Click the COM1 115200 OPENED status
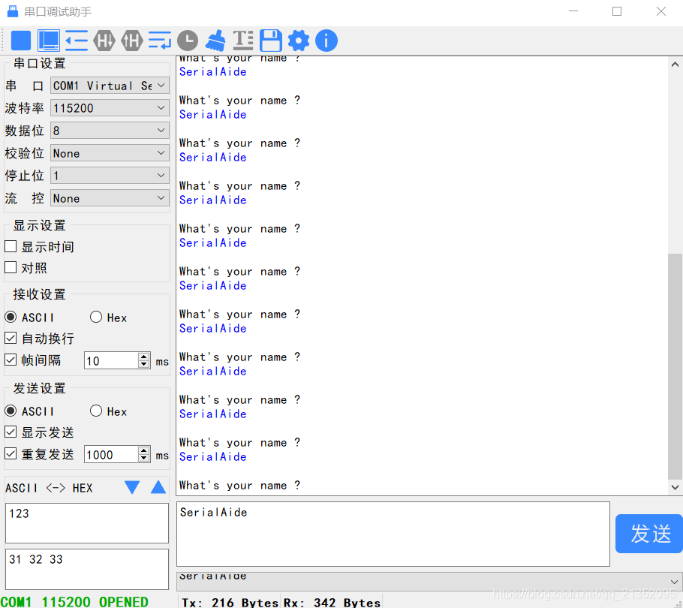Image resolution: width=683 pixels, height=608 pixels. click(74, 602)
